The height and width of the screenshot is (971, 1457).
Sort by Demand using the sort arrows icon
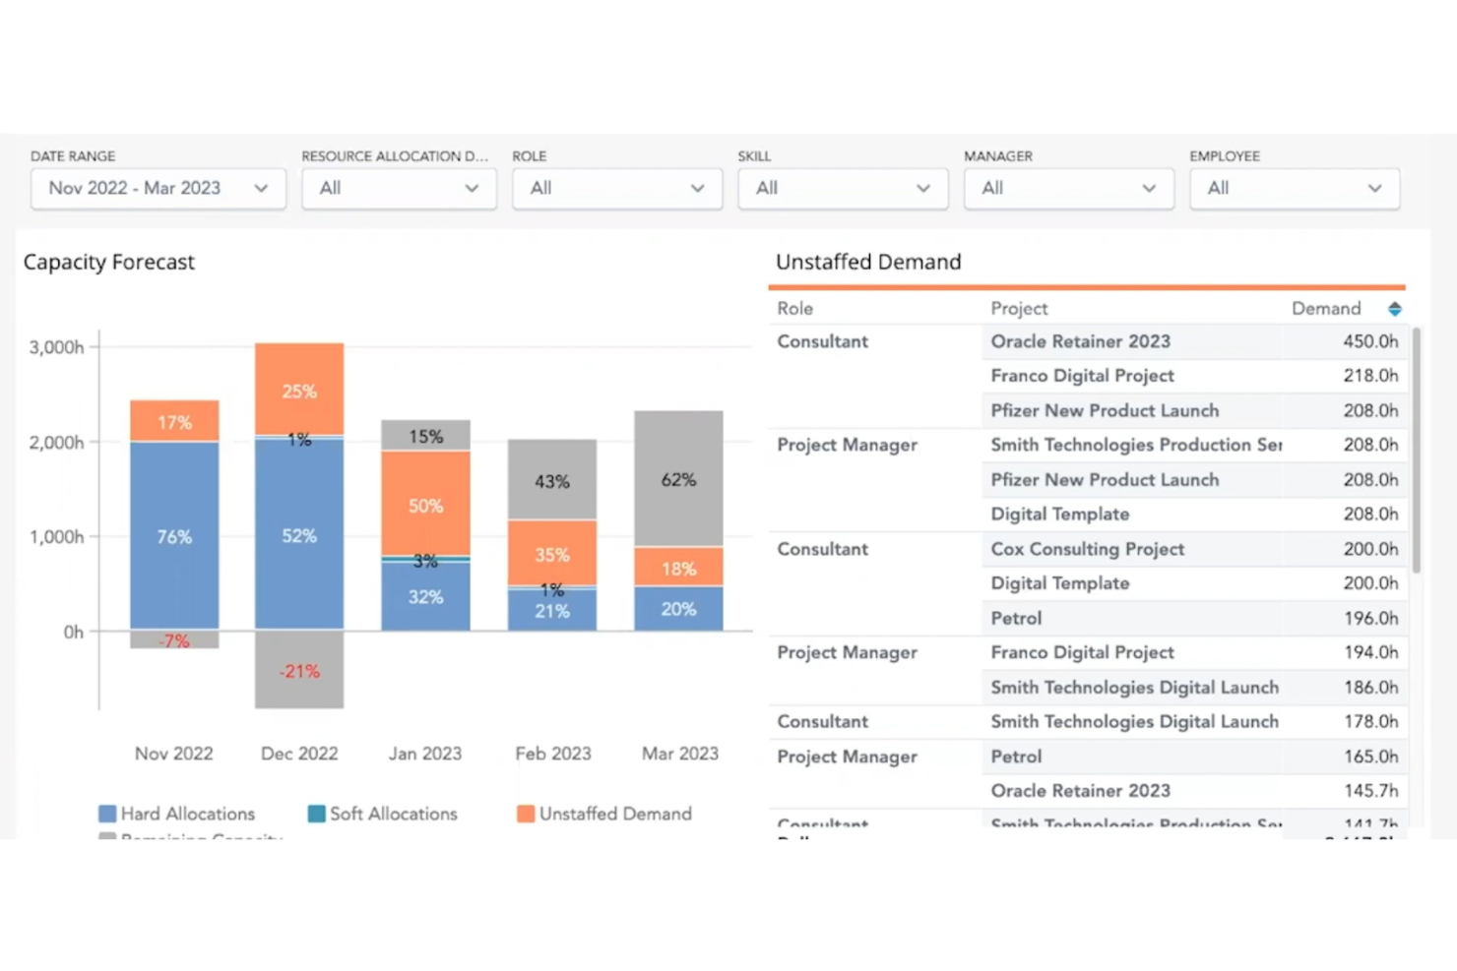pyautogui.click(x=1395, y=309)
